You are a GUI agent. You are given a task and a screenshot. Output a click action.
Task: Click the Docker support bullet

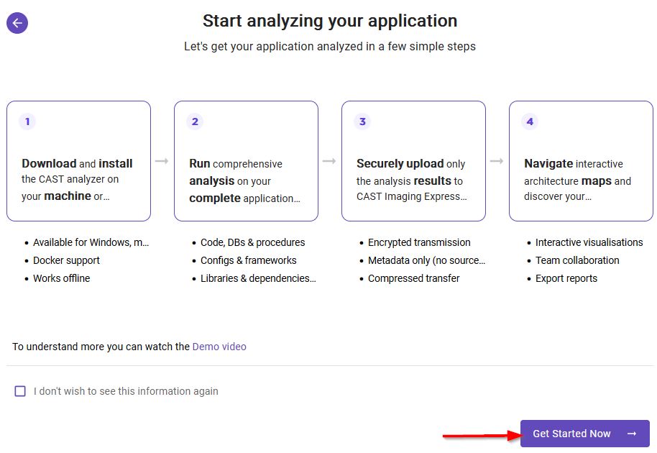pos(66,260)
